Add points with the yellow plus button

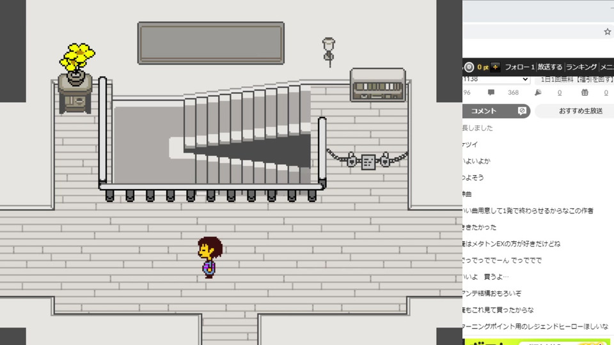pos(495,67)
